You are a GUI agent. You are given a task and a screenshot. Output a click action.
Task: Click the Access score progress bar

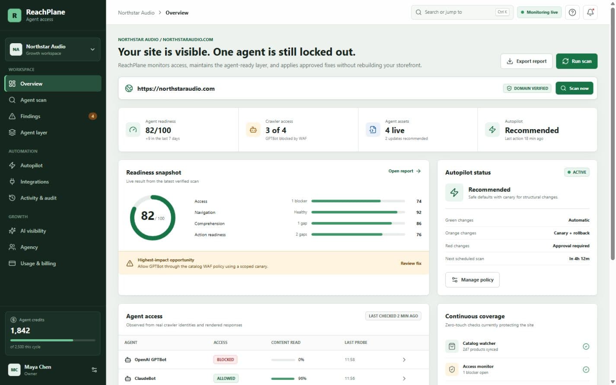[x=358, y=201]
